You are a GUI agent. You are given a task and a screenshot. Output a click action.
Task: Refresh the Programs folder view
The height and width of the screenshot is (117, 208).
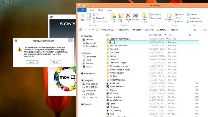[195, 30]
